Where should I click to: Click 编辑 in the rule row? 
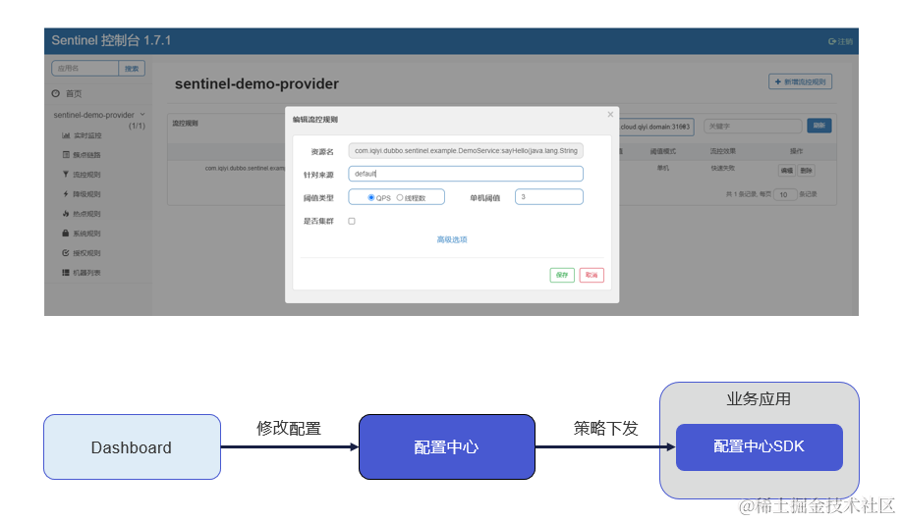tap(786, 171)
